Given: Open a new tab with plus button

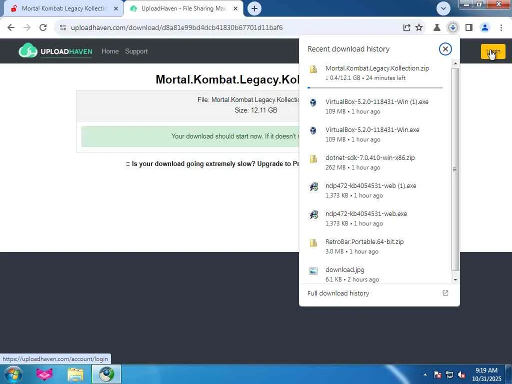Looking at the screenshot, I should (x=254, y=8).
